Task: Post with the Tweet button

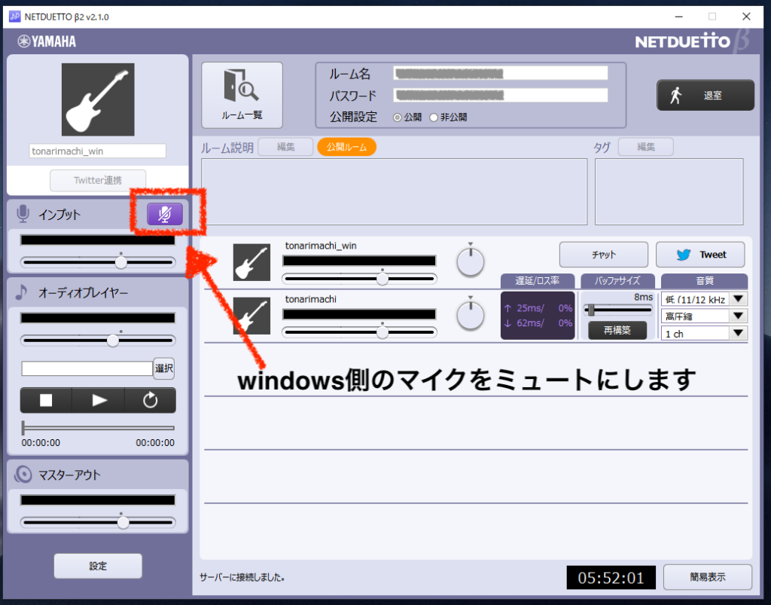Action: (x=700, y=255)
